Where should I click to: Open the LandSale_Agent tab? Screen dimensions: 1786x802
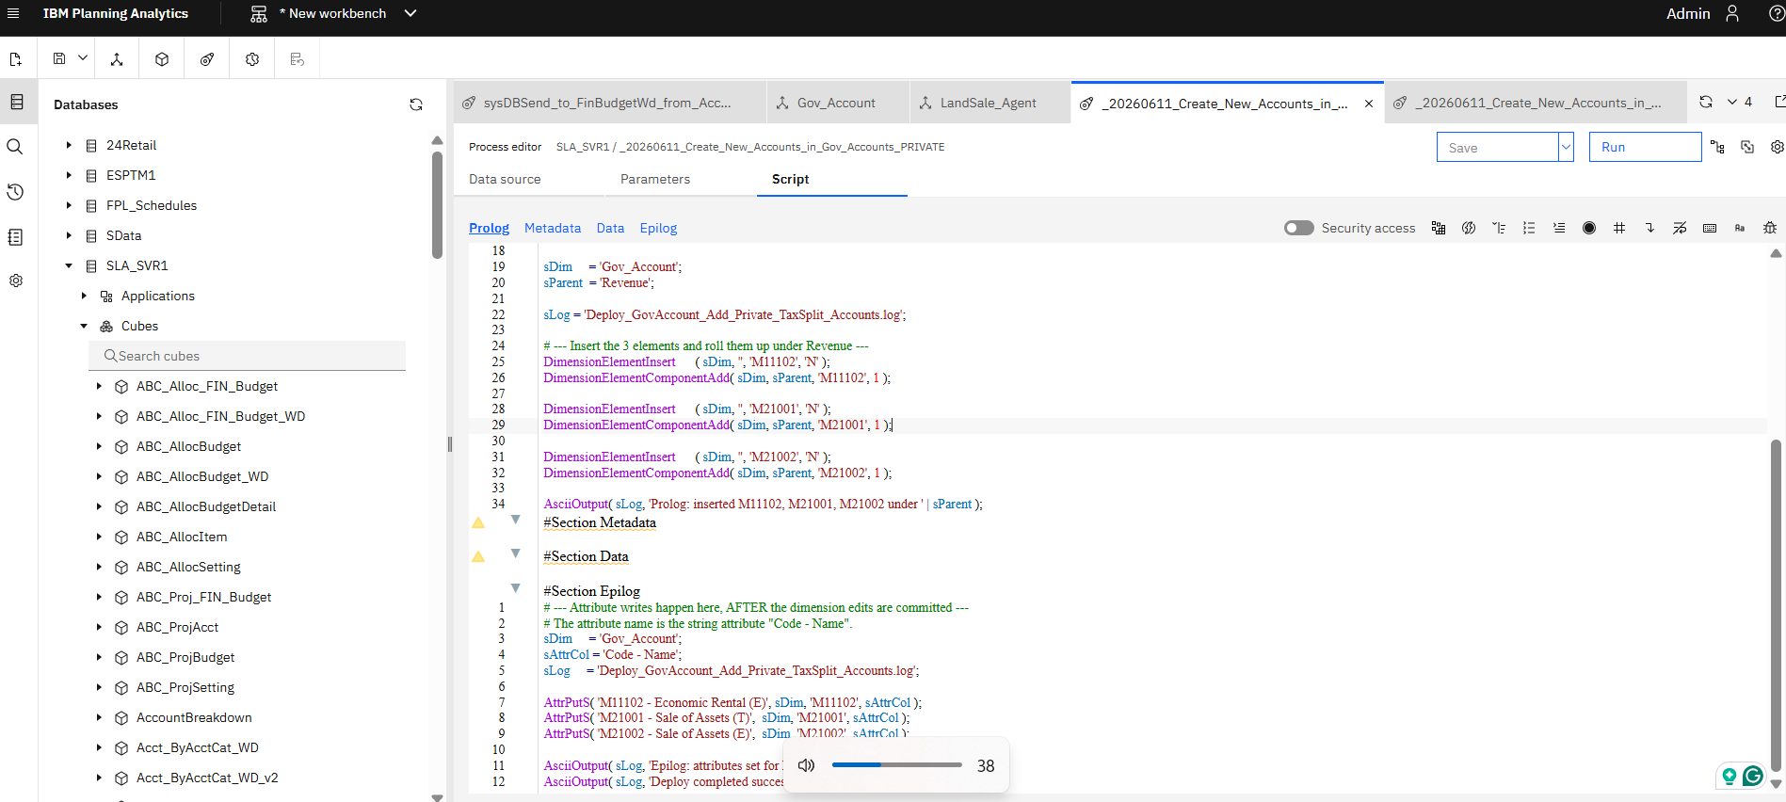click(x=989, y=103)
